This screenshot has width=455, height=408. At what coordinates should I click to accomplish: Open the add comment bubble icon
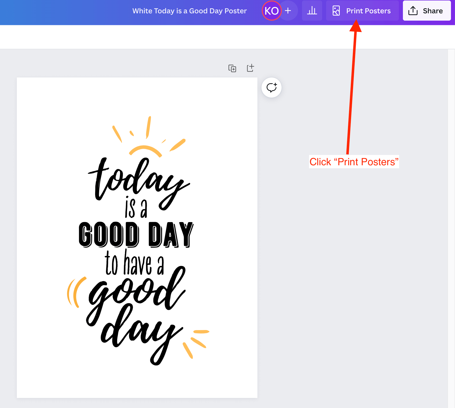click(x=272, y=88)
